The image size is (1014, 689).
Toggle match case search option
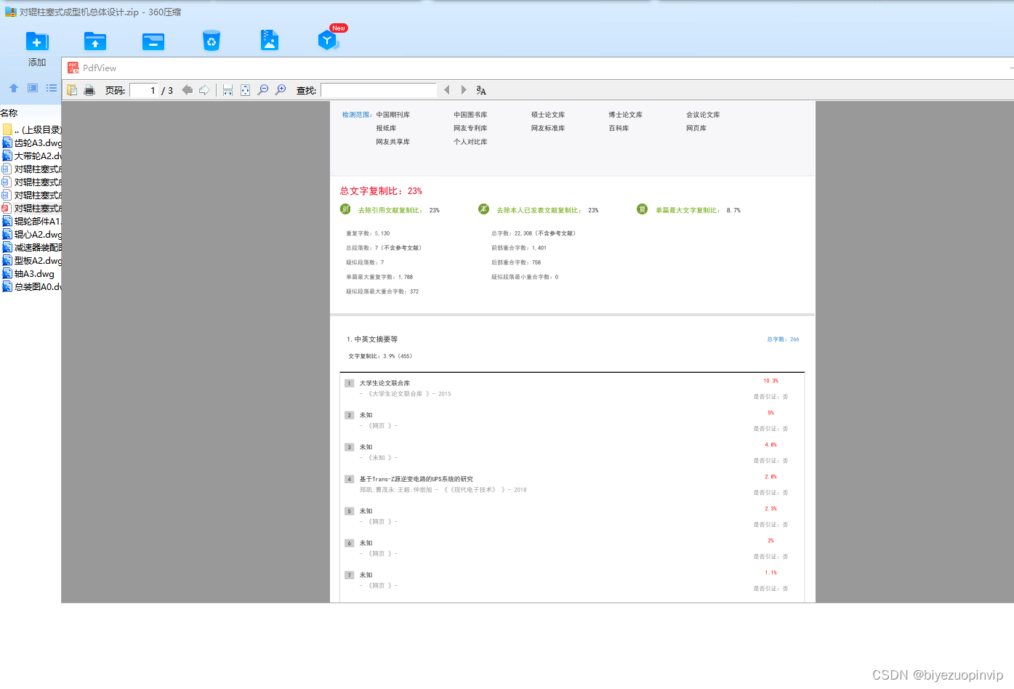click(481, 90)
